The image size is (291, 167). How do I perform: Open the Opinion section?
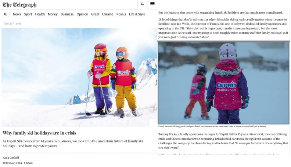(82, 14)
